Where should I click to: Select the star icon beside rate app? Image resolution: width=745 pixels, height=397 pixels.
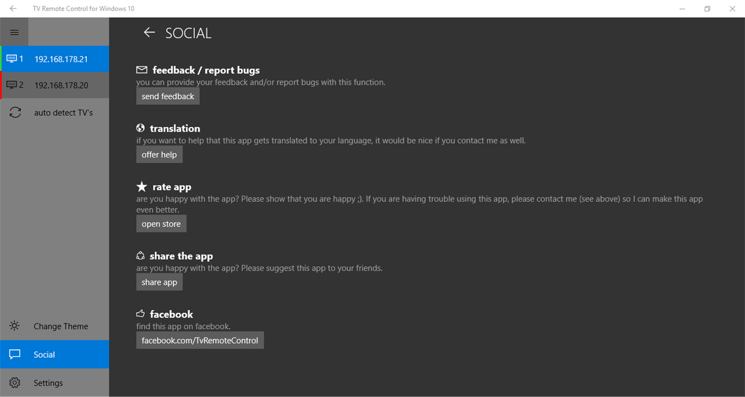pos(141,186)
